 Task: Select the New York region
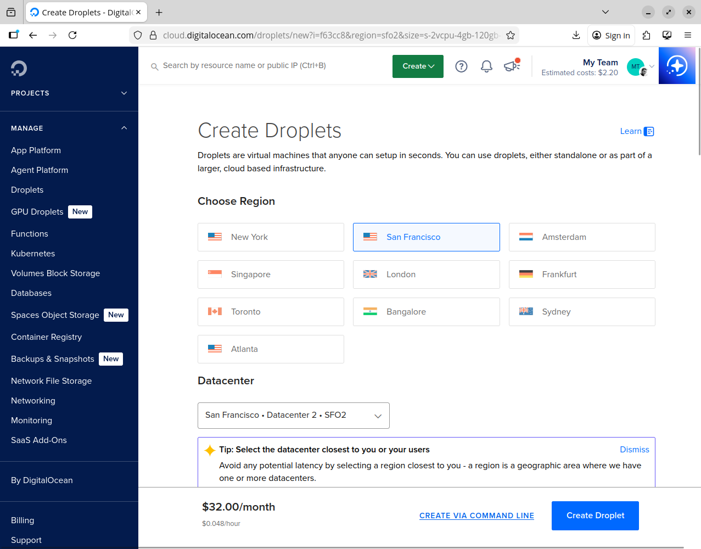click(x=271, y=237)
